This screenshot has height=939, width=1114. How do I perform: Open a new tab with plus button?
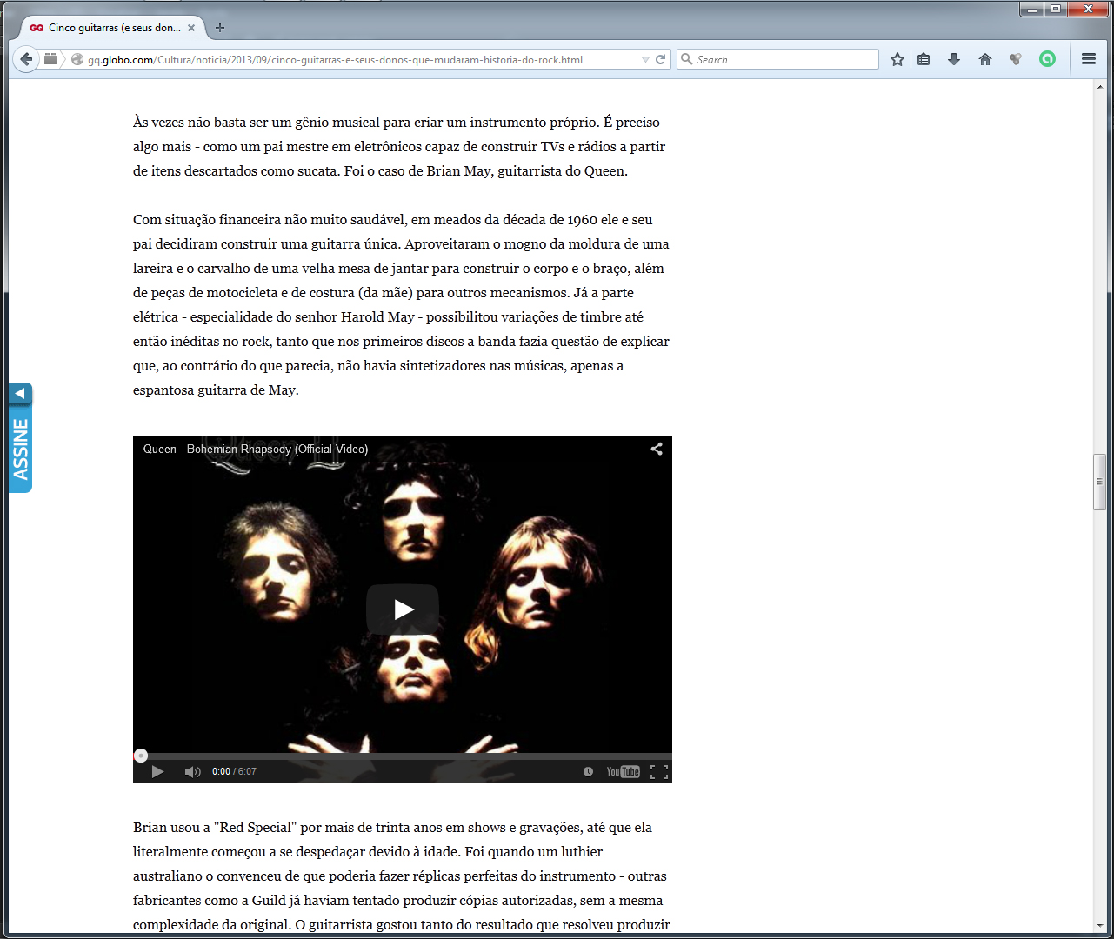(x=220, y=28)
